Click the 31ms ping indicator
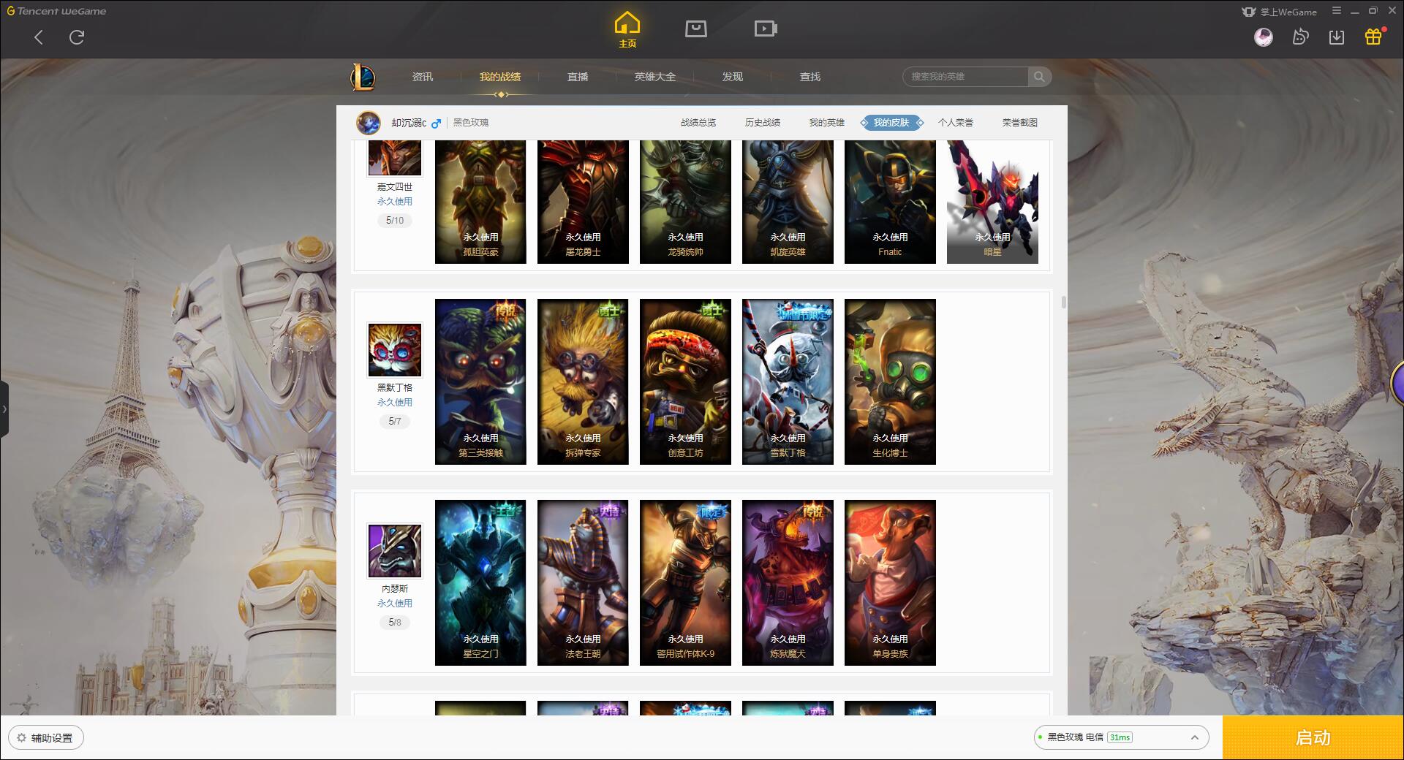 click(x=1120, y=737)
